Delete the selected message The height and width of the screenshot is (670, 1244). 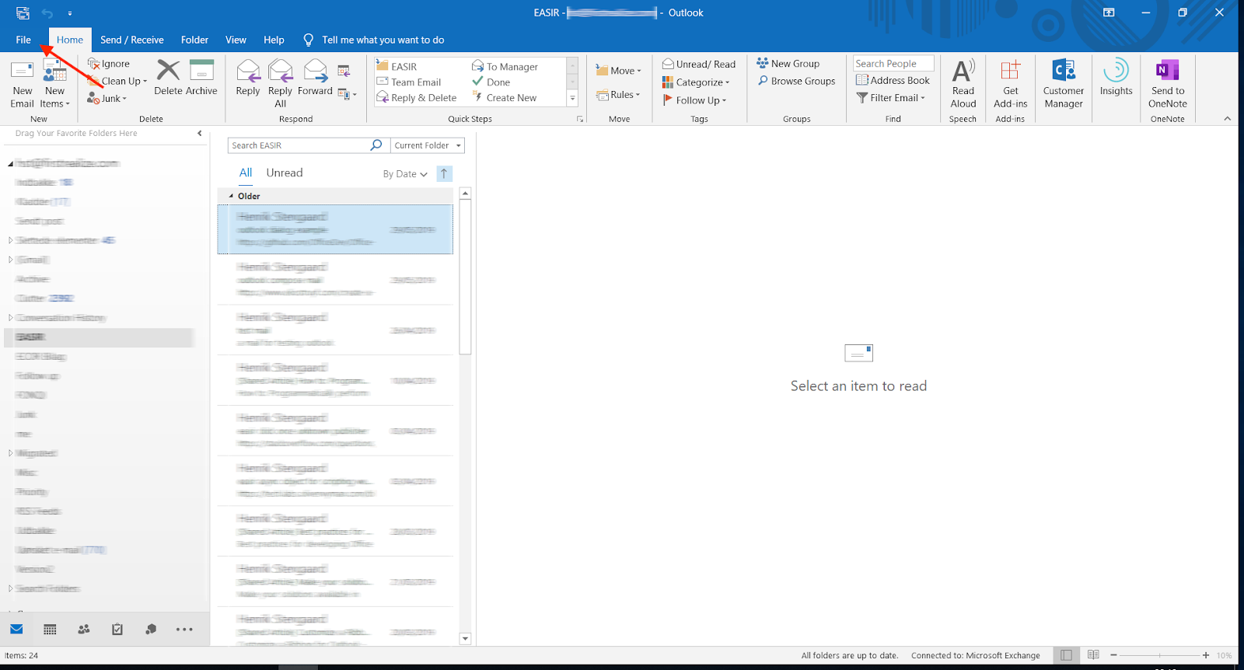click(x=168, y=78)
